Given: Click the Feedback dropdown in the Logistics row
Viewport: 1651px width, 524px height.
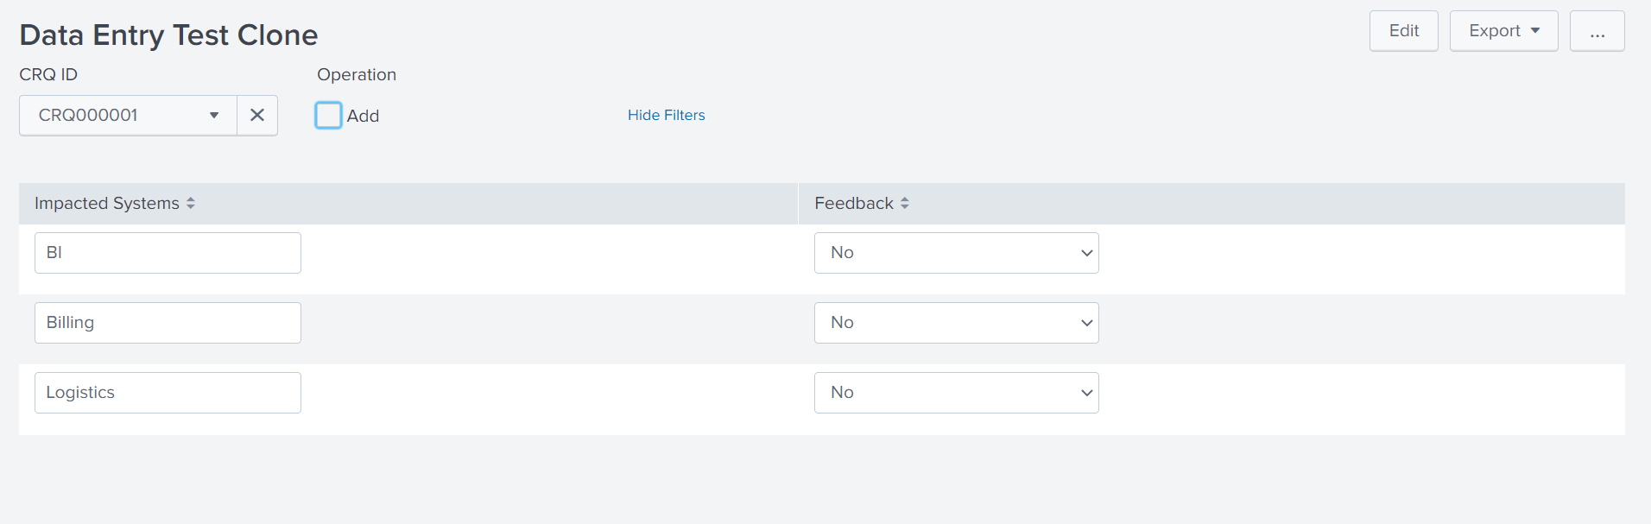Looking at the screenshot, I should [x=956, y=392].
